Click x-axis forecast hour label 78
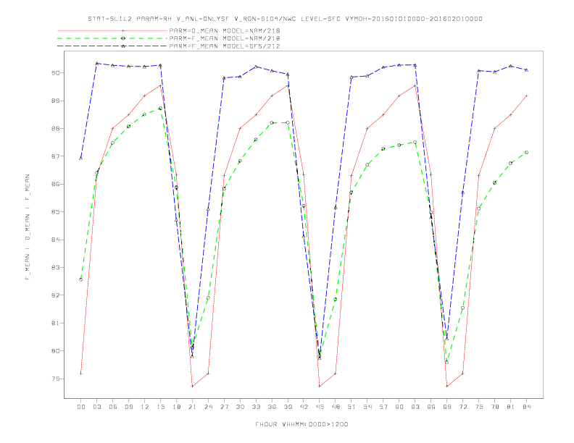574x443 pixels. 495,407
